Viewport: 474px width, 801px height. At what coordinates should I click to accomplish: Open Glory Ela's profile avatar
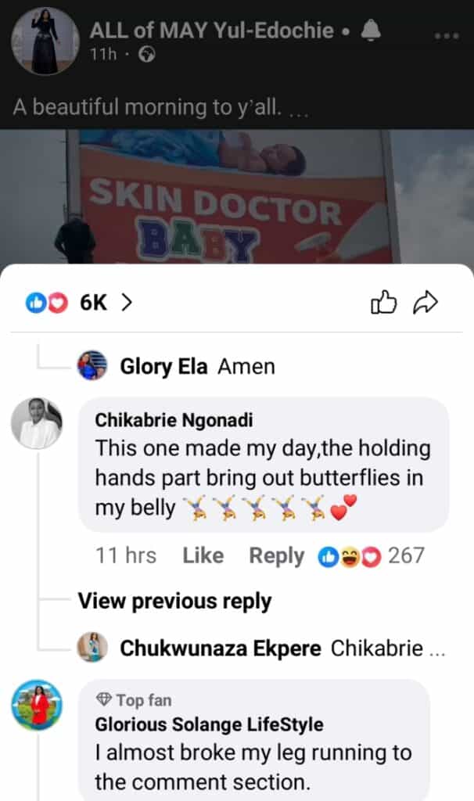click(92, 365)
